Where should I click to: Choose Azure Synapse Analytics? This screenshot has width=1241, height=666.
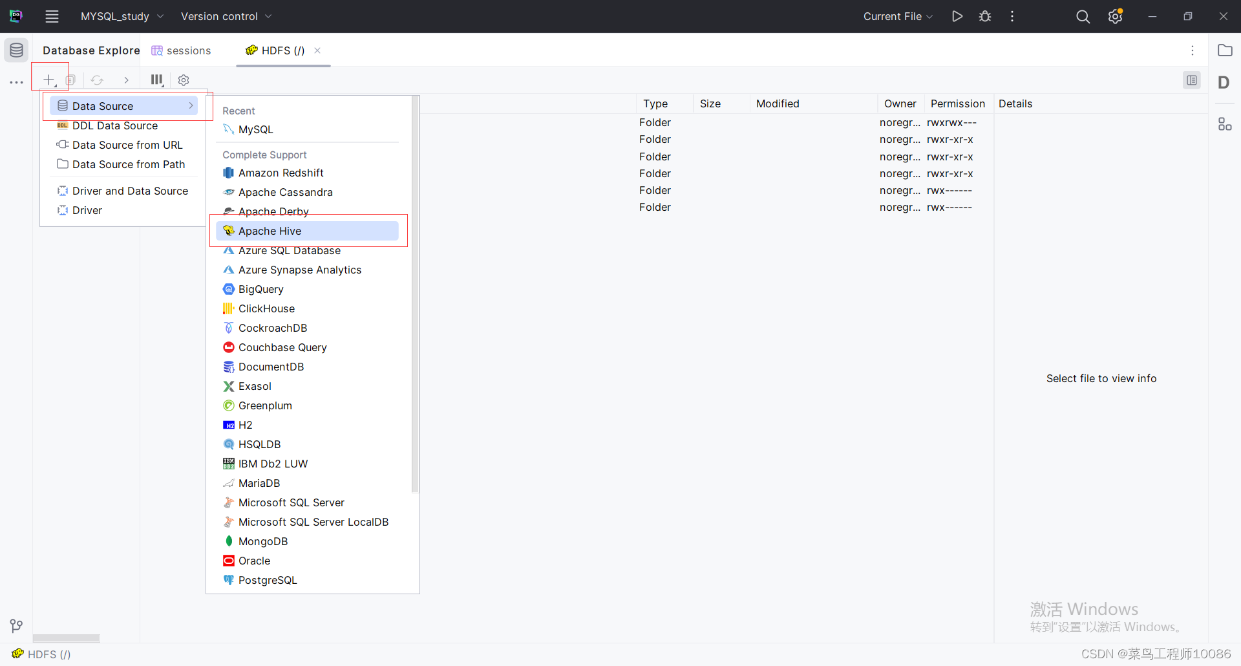pyautogui.click(x=308, y=270)
